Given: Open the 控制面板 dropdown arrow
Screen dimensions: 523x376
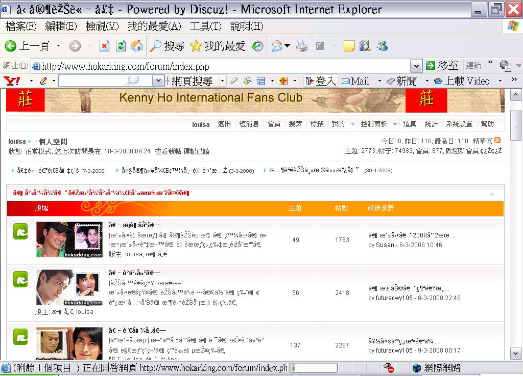Looking at the screenshot, I should point(395,124).
